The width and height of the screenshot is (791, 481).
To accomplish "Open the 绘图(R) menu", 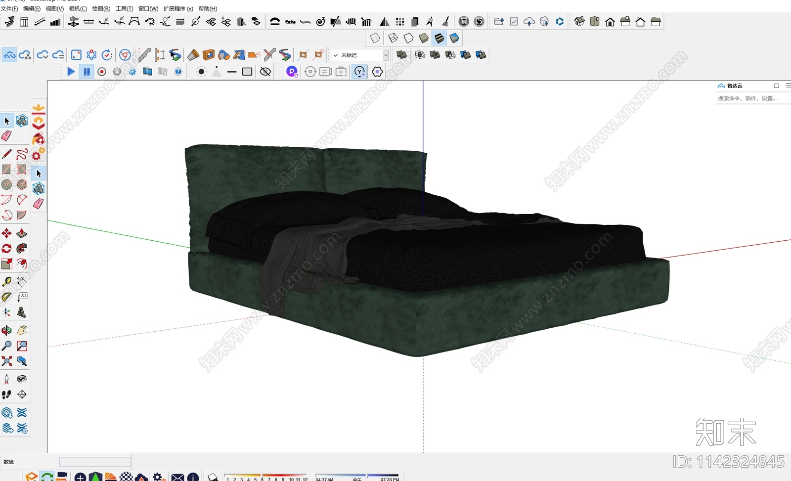I will [101, 9].
